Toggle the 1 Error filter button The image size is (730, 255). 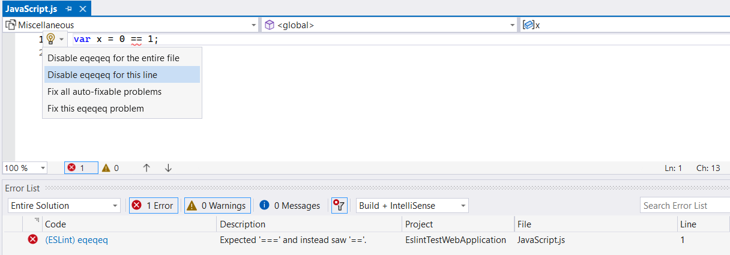[x=154, y=206]
